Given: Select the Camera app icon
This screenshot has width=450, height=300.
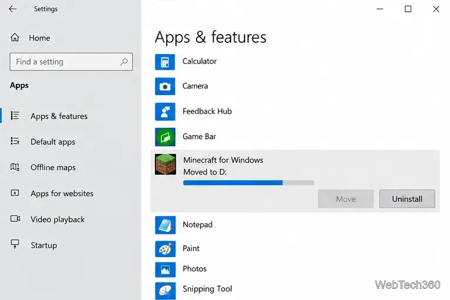Looking at the screenshot, I should [165, 86].
